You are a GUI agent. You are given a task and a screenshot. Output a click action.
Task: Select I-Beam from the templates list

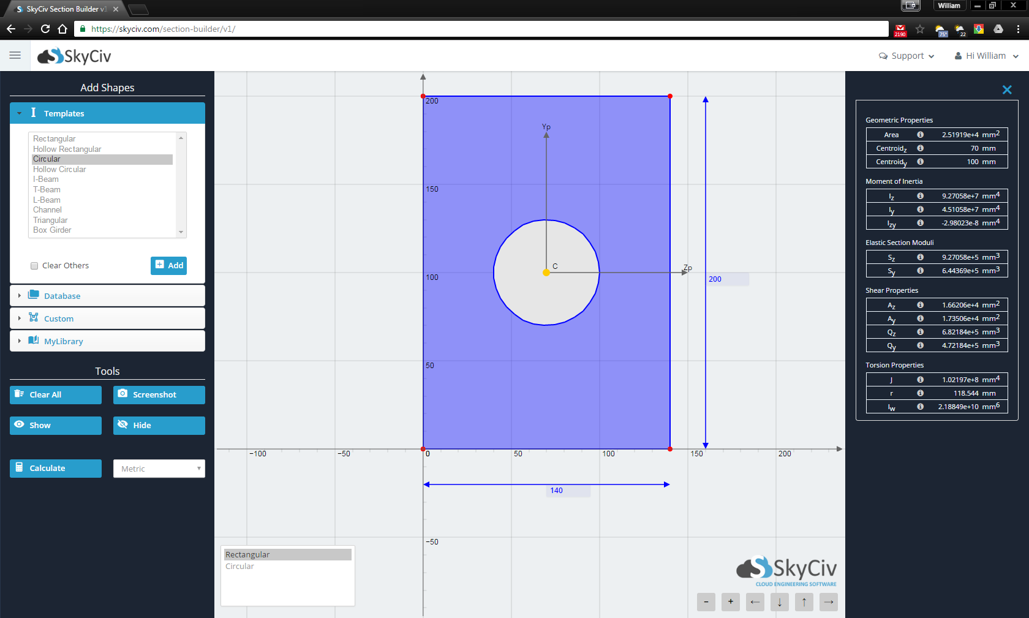[x=46, y=179]
